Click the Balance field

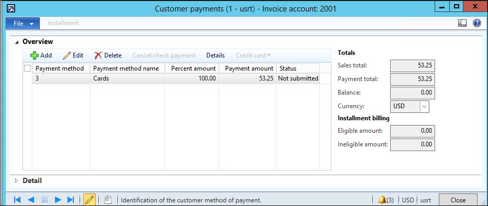click(x=413, y=93)
